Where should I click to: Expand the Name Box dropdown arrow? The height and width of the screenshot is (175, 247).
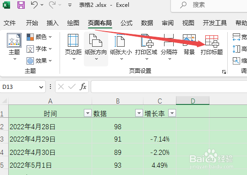41,87
